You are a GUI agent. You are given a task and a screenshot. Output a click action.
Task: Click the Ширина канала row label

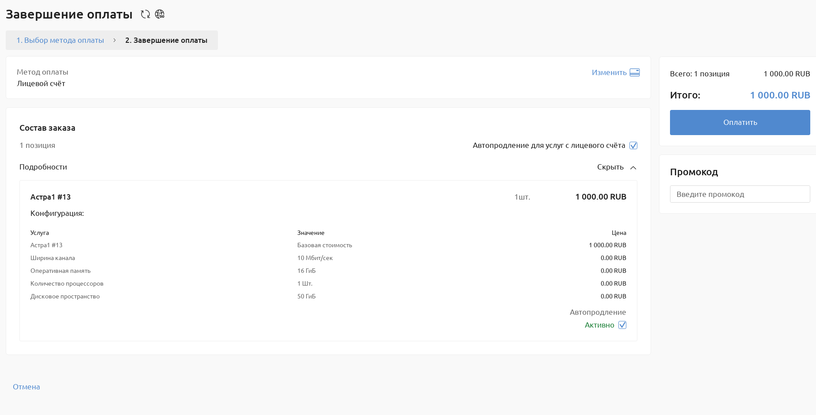point(52,258)
